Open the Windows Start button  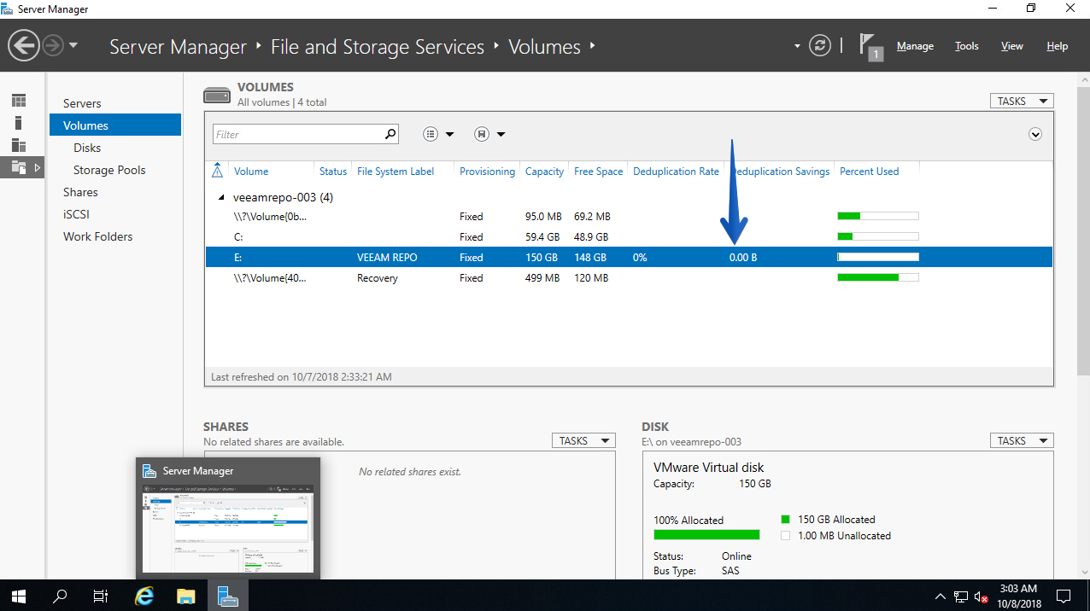[19, 596]
